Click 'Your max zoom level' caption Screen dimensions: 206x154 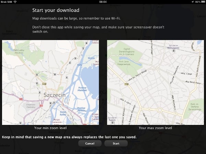(156, 128)
